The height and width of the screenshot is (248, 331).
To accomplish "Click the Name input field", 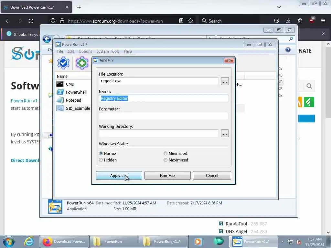I will click(163, 98).
